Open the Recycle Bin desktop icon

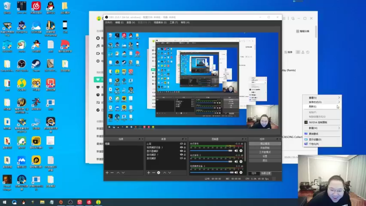7,8
